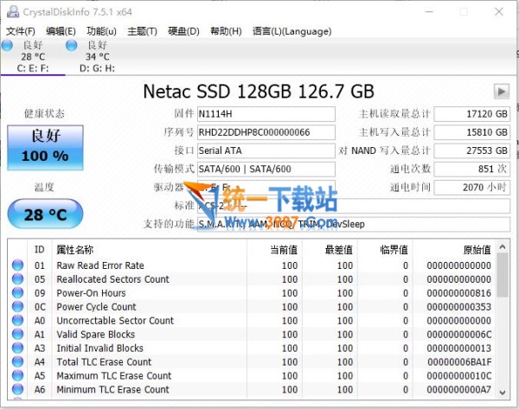
Task: Open the 语言(L)(Language) menu
Action: 292,31
